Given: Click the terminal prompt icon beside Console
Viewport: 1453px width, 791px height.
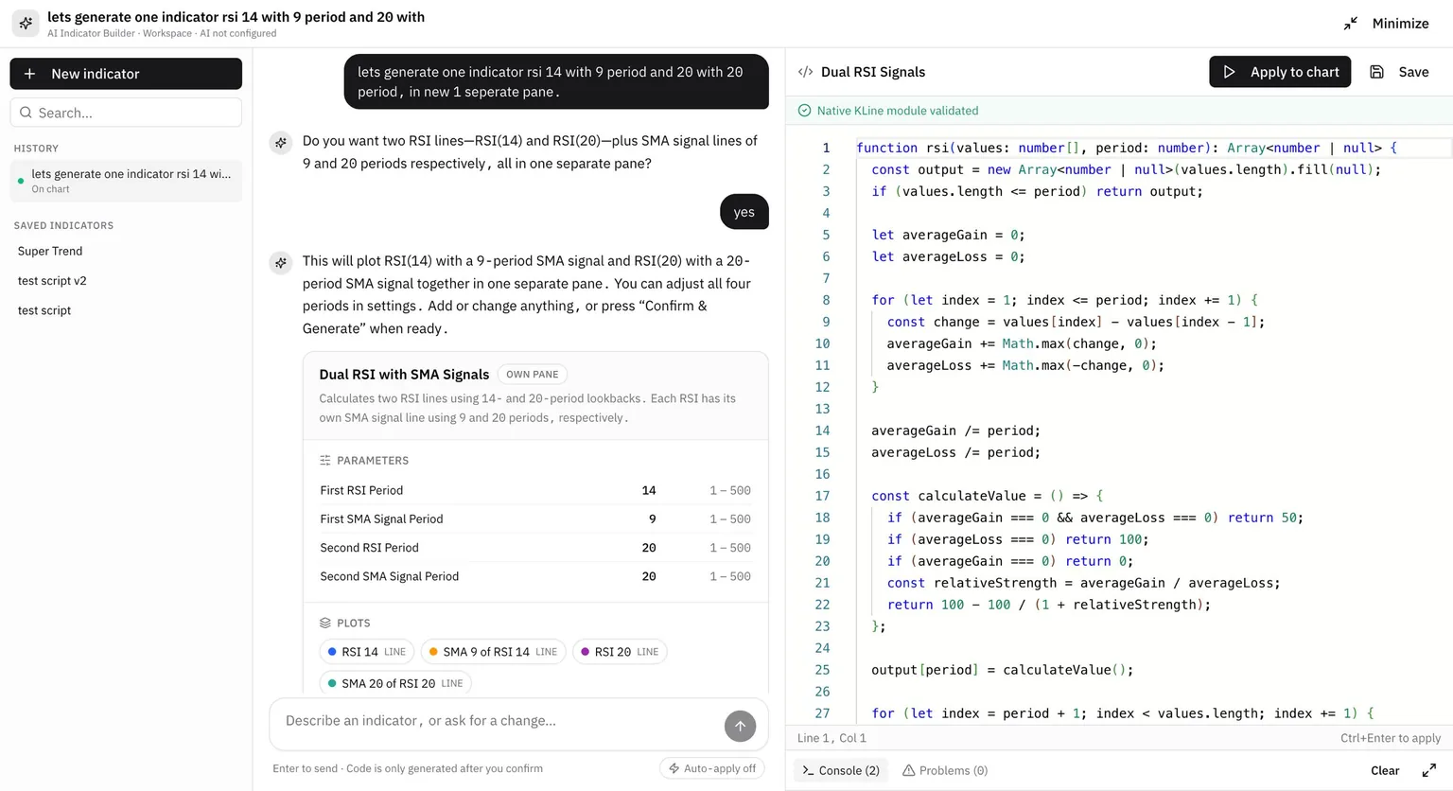Looking at the screenshot, I should pos(808,770).
